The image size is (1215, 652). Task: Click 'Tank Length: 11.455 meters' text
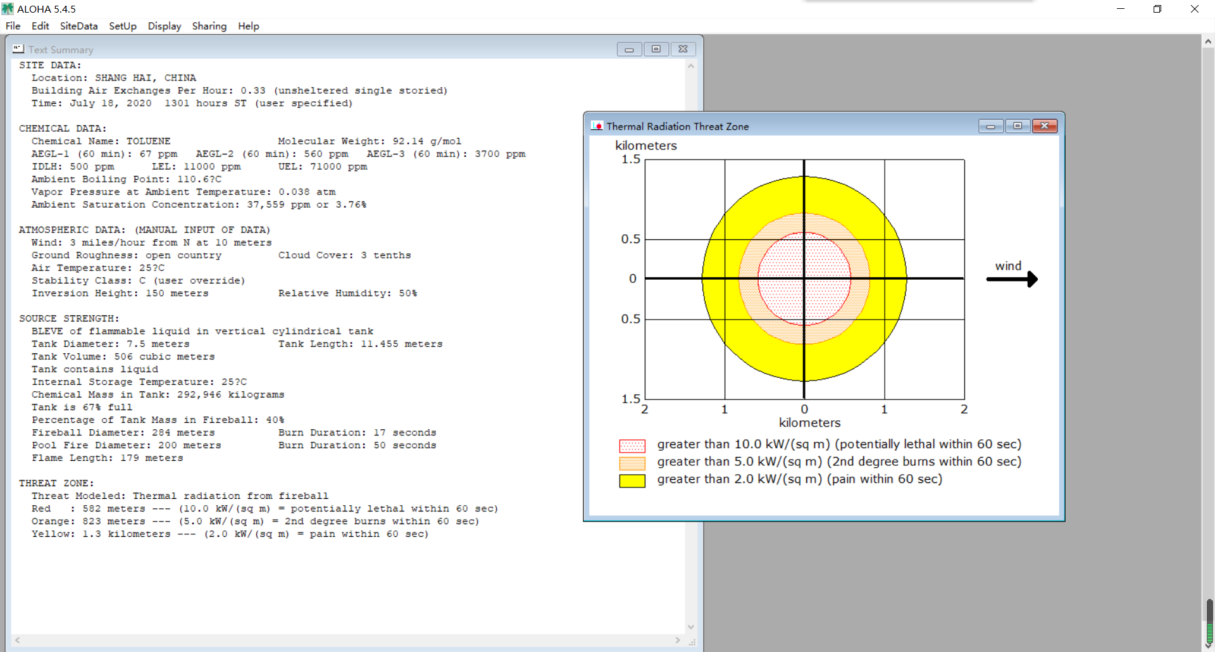pyautogui.click(x=361, y=344)
